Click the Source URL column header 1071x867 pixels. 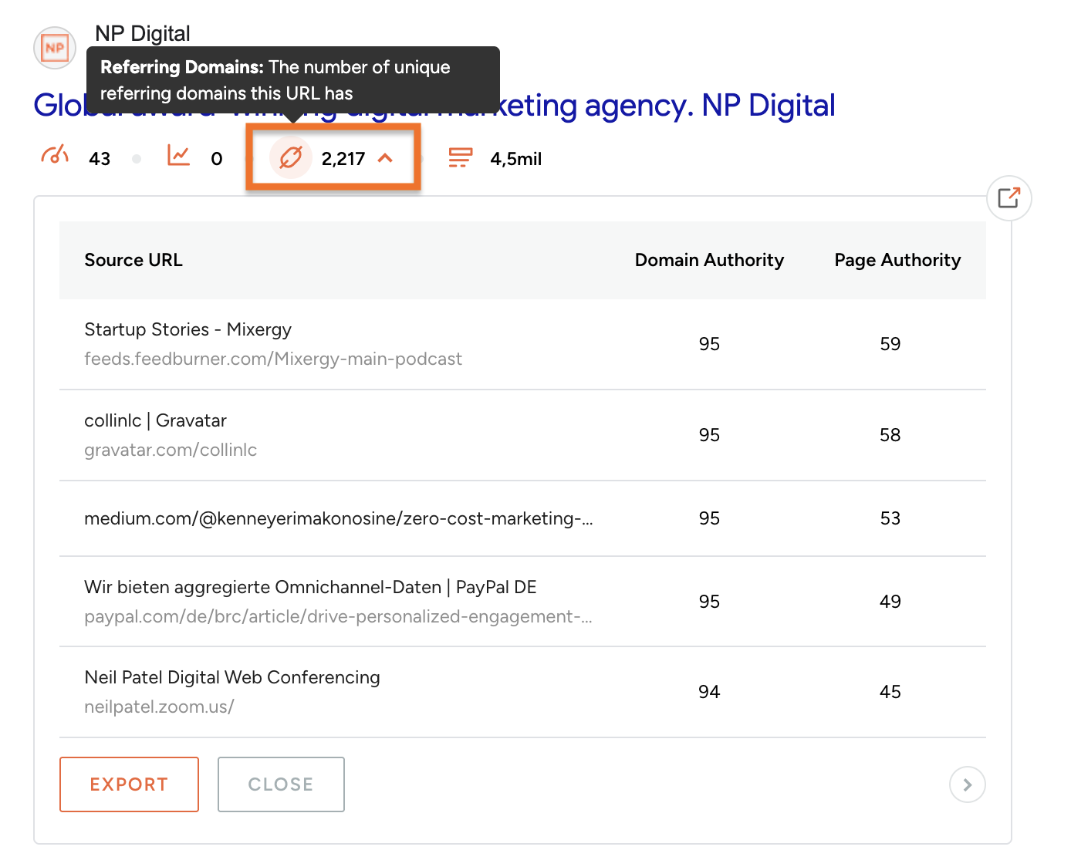[133, 260]
